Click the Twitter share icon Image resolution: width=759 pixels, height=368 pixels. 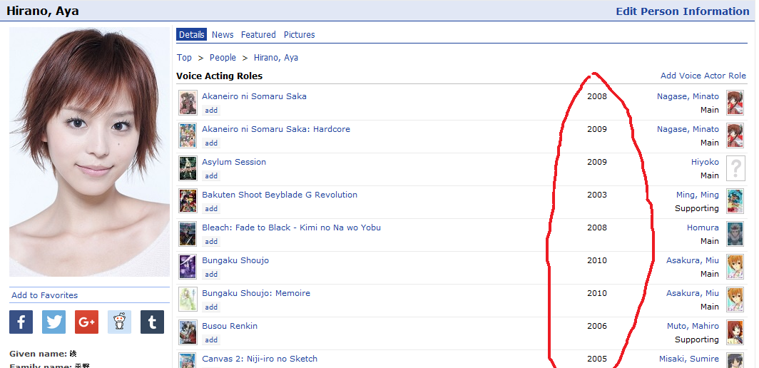pyautogui.click(x=54, y=322)
